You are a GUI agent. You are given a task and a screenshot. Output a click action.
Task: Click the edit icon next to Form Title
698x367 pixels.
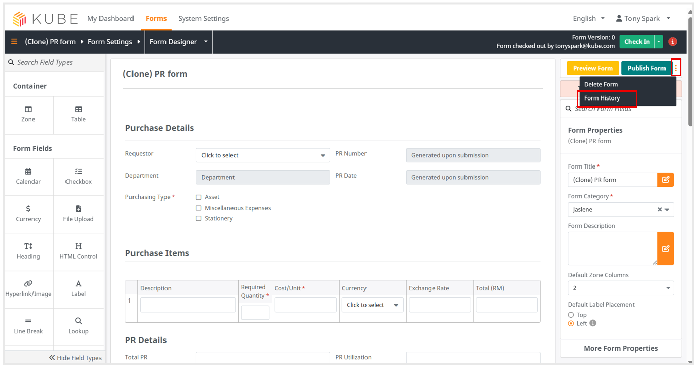(x=666, y=180)
